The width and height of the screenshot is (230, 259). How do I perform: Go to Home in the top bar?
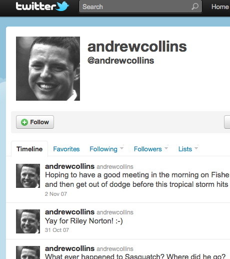[x=220, y=7]
